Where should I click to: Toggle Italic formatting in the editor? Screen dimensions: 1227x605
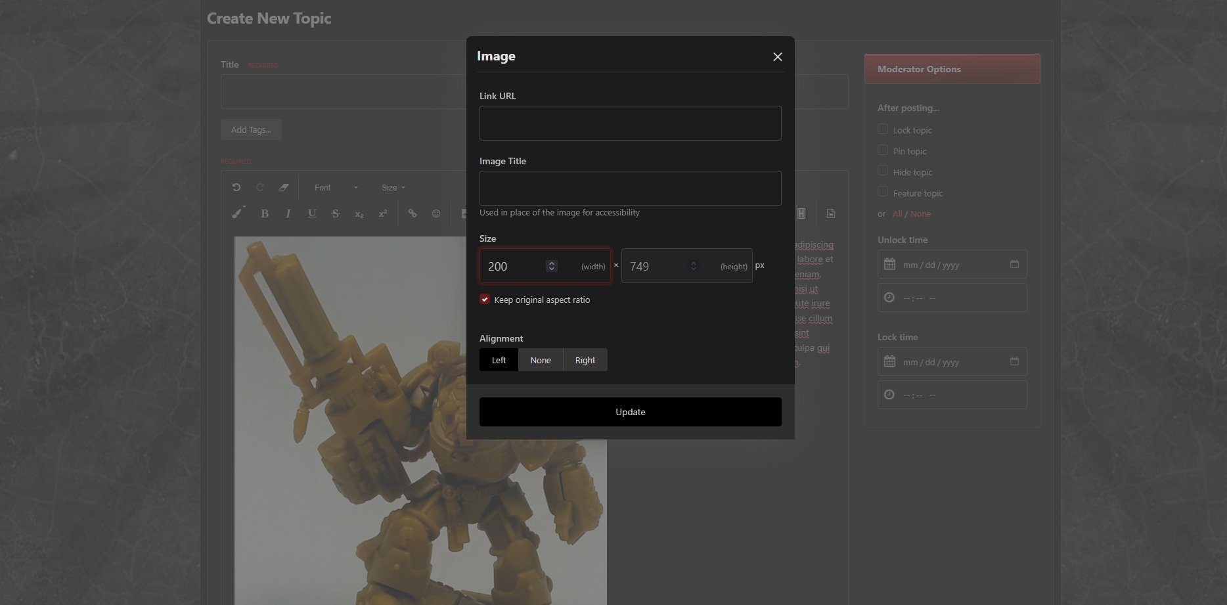288,213
